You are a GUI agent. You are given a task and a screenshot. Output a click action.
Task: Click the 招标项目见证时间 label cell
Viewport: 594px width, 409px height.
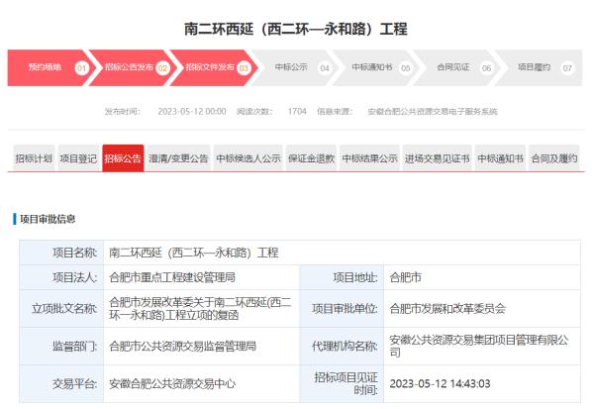click(x=342, y=383)
